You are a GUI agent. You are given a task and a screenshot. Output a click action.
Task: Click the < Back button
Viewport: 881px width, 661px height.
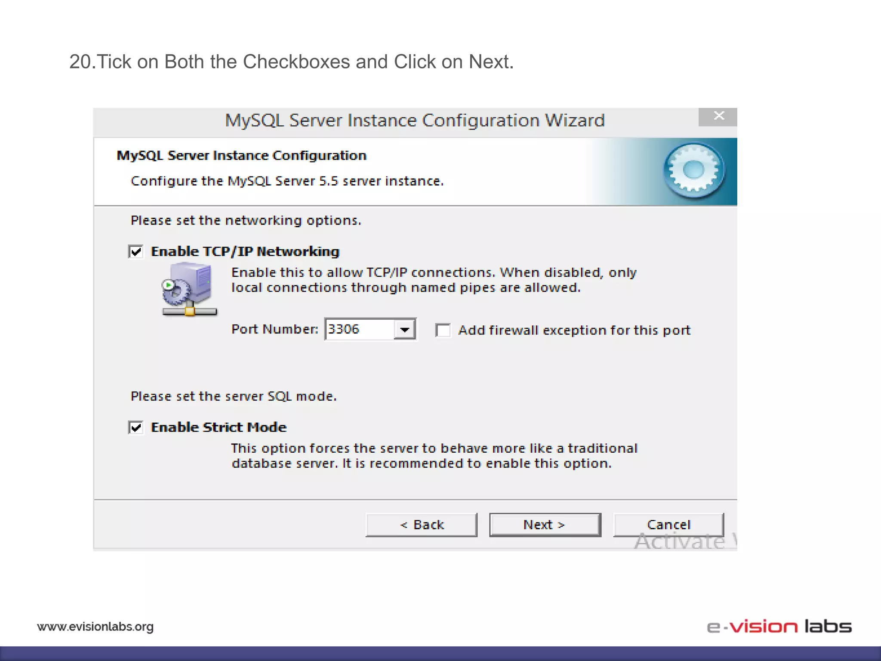pos(422,525)
